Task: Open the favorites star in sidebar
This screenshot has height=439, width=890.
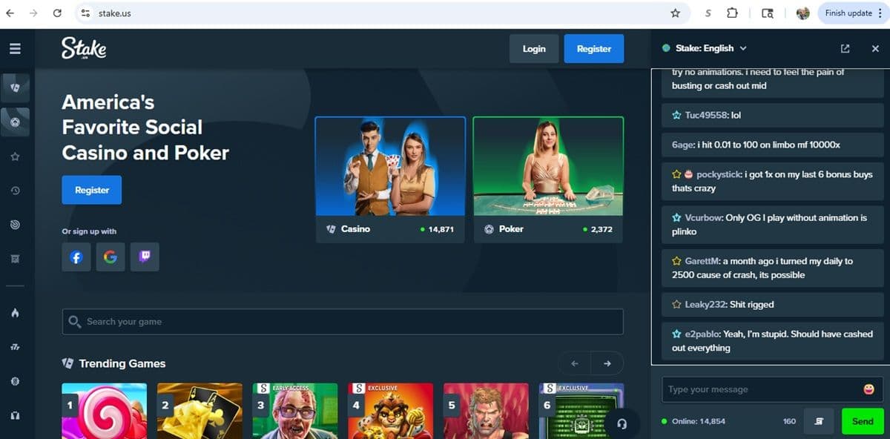Action: 15,156
